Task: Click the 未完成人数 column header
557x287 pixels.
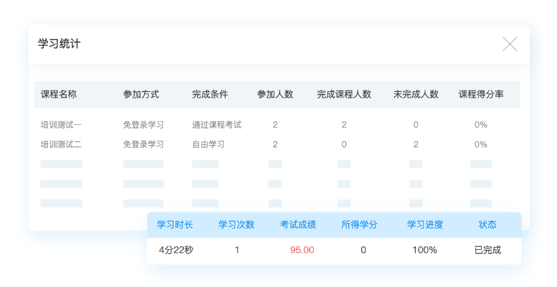Action: point(416,95)
